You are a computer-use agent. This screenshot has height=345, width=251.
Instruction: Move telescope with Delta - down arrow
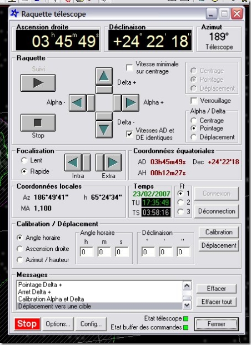click(x=104, y=129)
